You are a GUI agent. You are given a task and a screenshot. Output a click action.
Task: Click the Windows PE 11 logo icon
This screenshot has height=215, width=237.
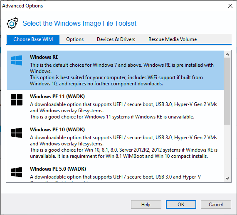tap(17, 100)
